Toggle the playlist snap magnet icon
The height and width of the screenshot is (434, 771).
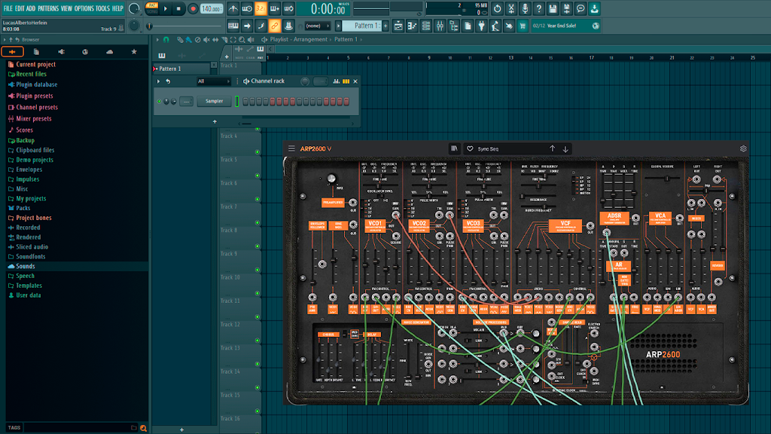click(166, 40)
